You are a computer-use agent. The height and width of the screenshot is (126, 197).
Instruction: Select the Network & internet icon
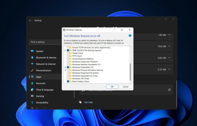click(x=32, y=64)
